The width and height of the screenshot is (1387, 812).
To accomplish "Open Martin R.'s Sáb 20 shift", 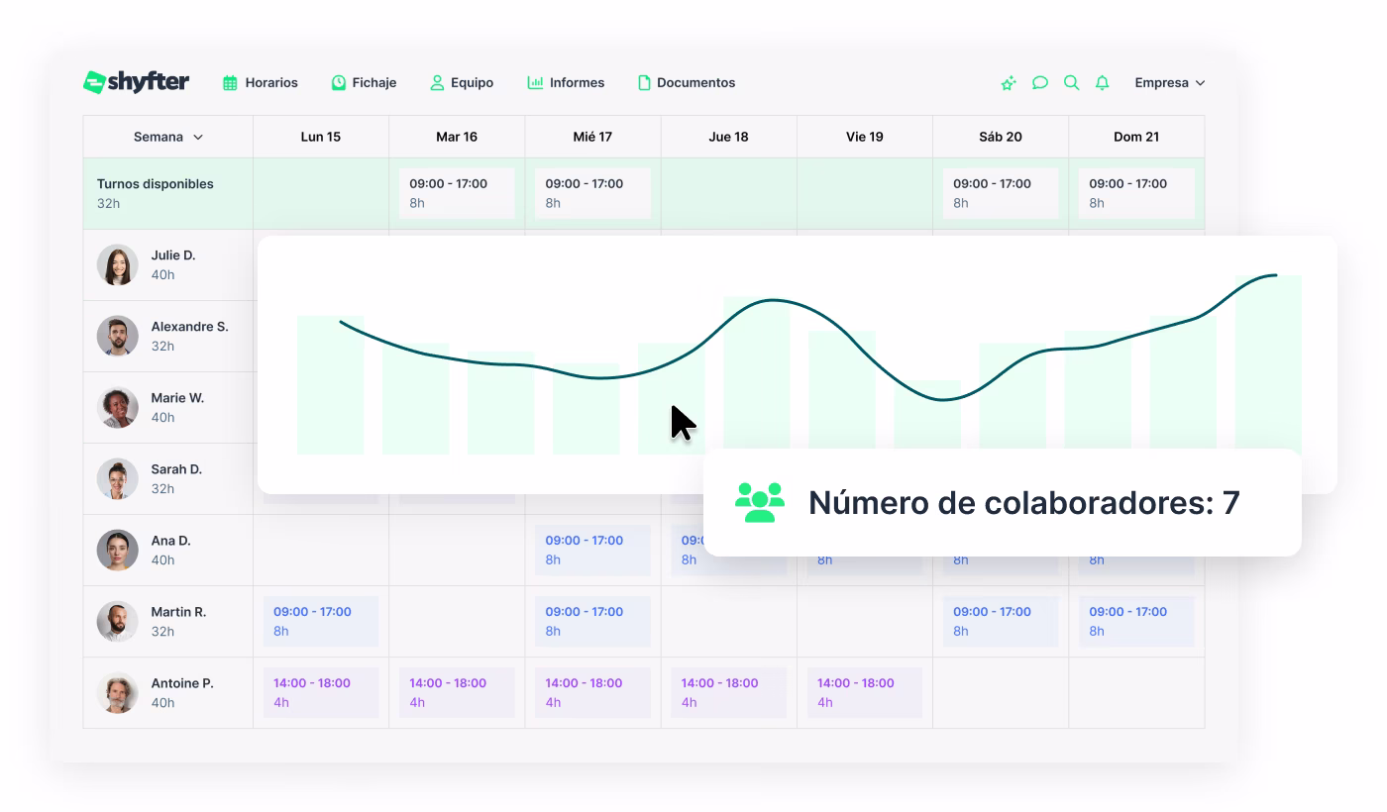I will (1001, 622).
